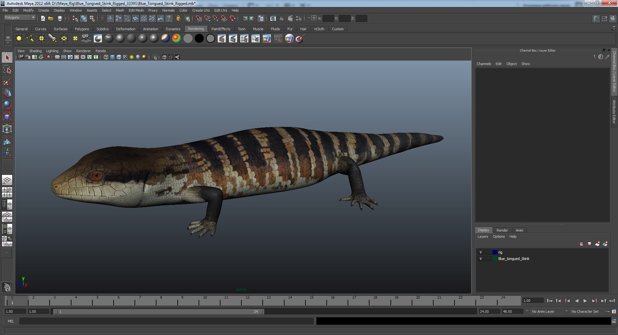Play the animation forwards
The height and width of the screenshot is (335, 618).
point(585,301)
